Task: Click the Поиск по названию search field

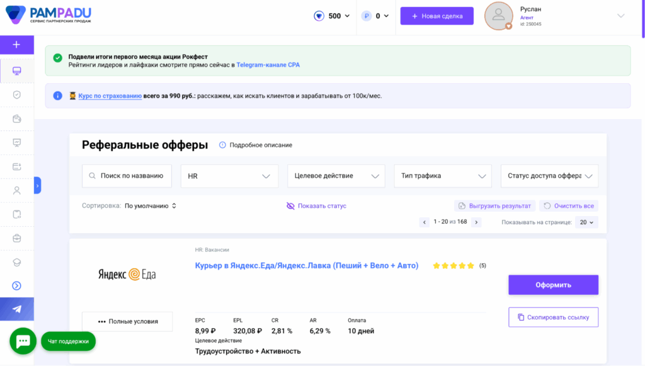Action: pyautogui.click(x=127, y=176)
